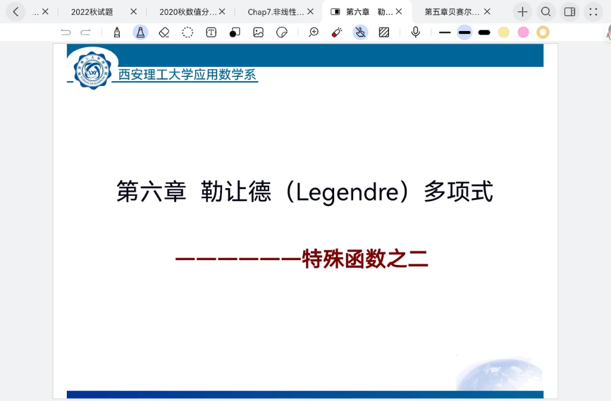Open the sticker tool
The height and width of the screenshot is (401, 611).
[282, 32]
